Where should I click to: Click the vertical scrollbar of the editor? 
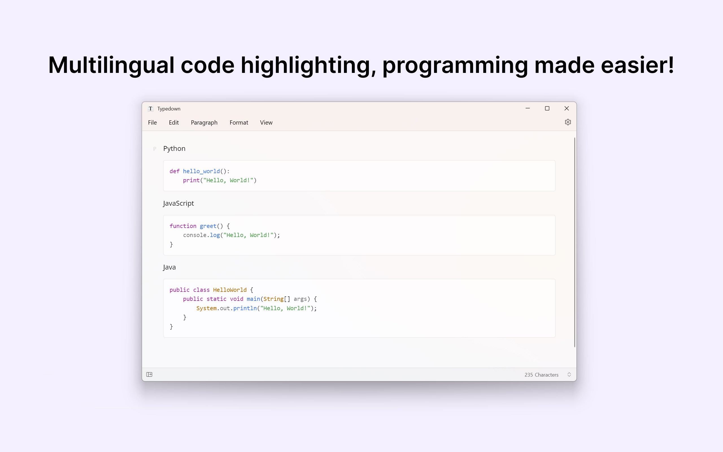point(574,242)
